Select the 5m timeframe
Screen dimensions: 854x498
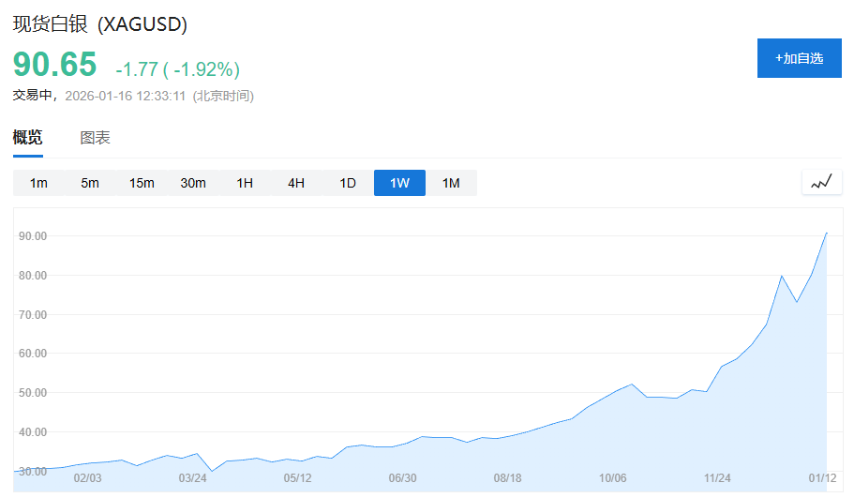(x=90, y=183)
